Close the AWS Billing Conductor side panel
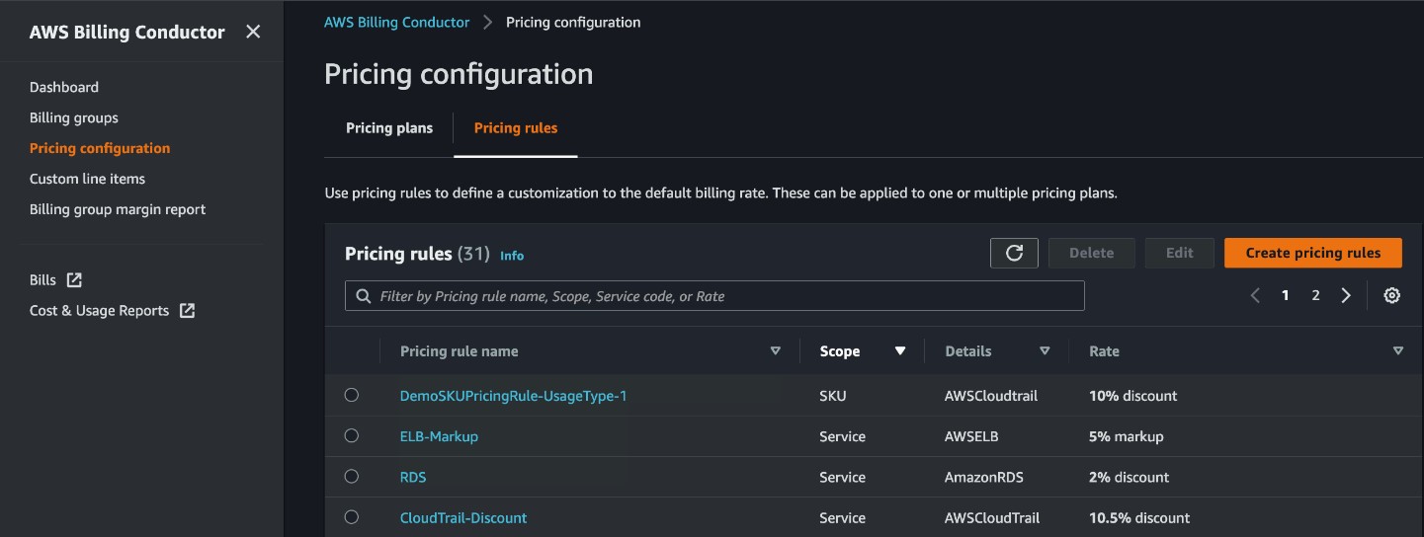Viewport: 1424px width, 537px height. click(253, 32)
